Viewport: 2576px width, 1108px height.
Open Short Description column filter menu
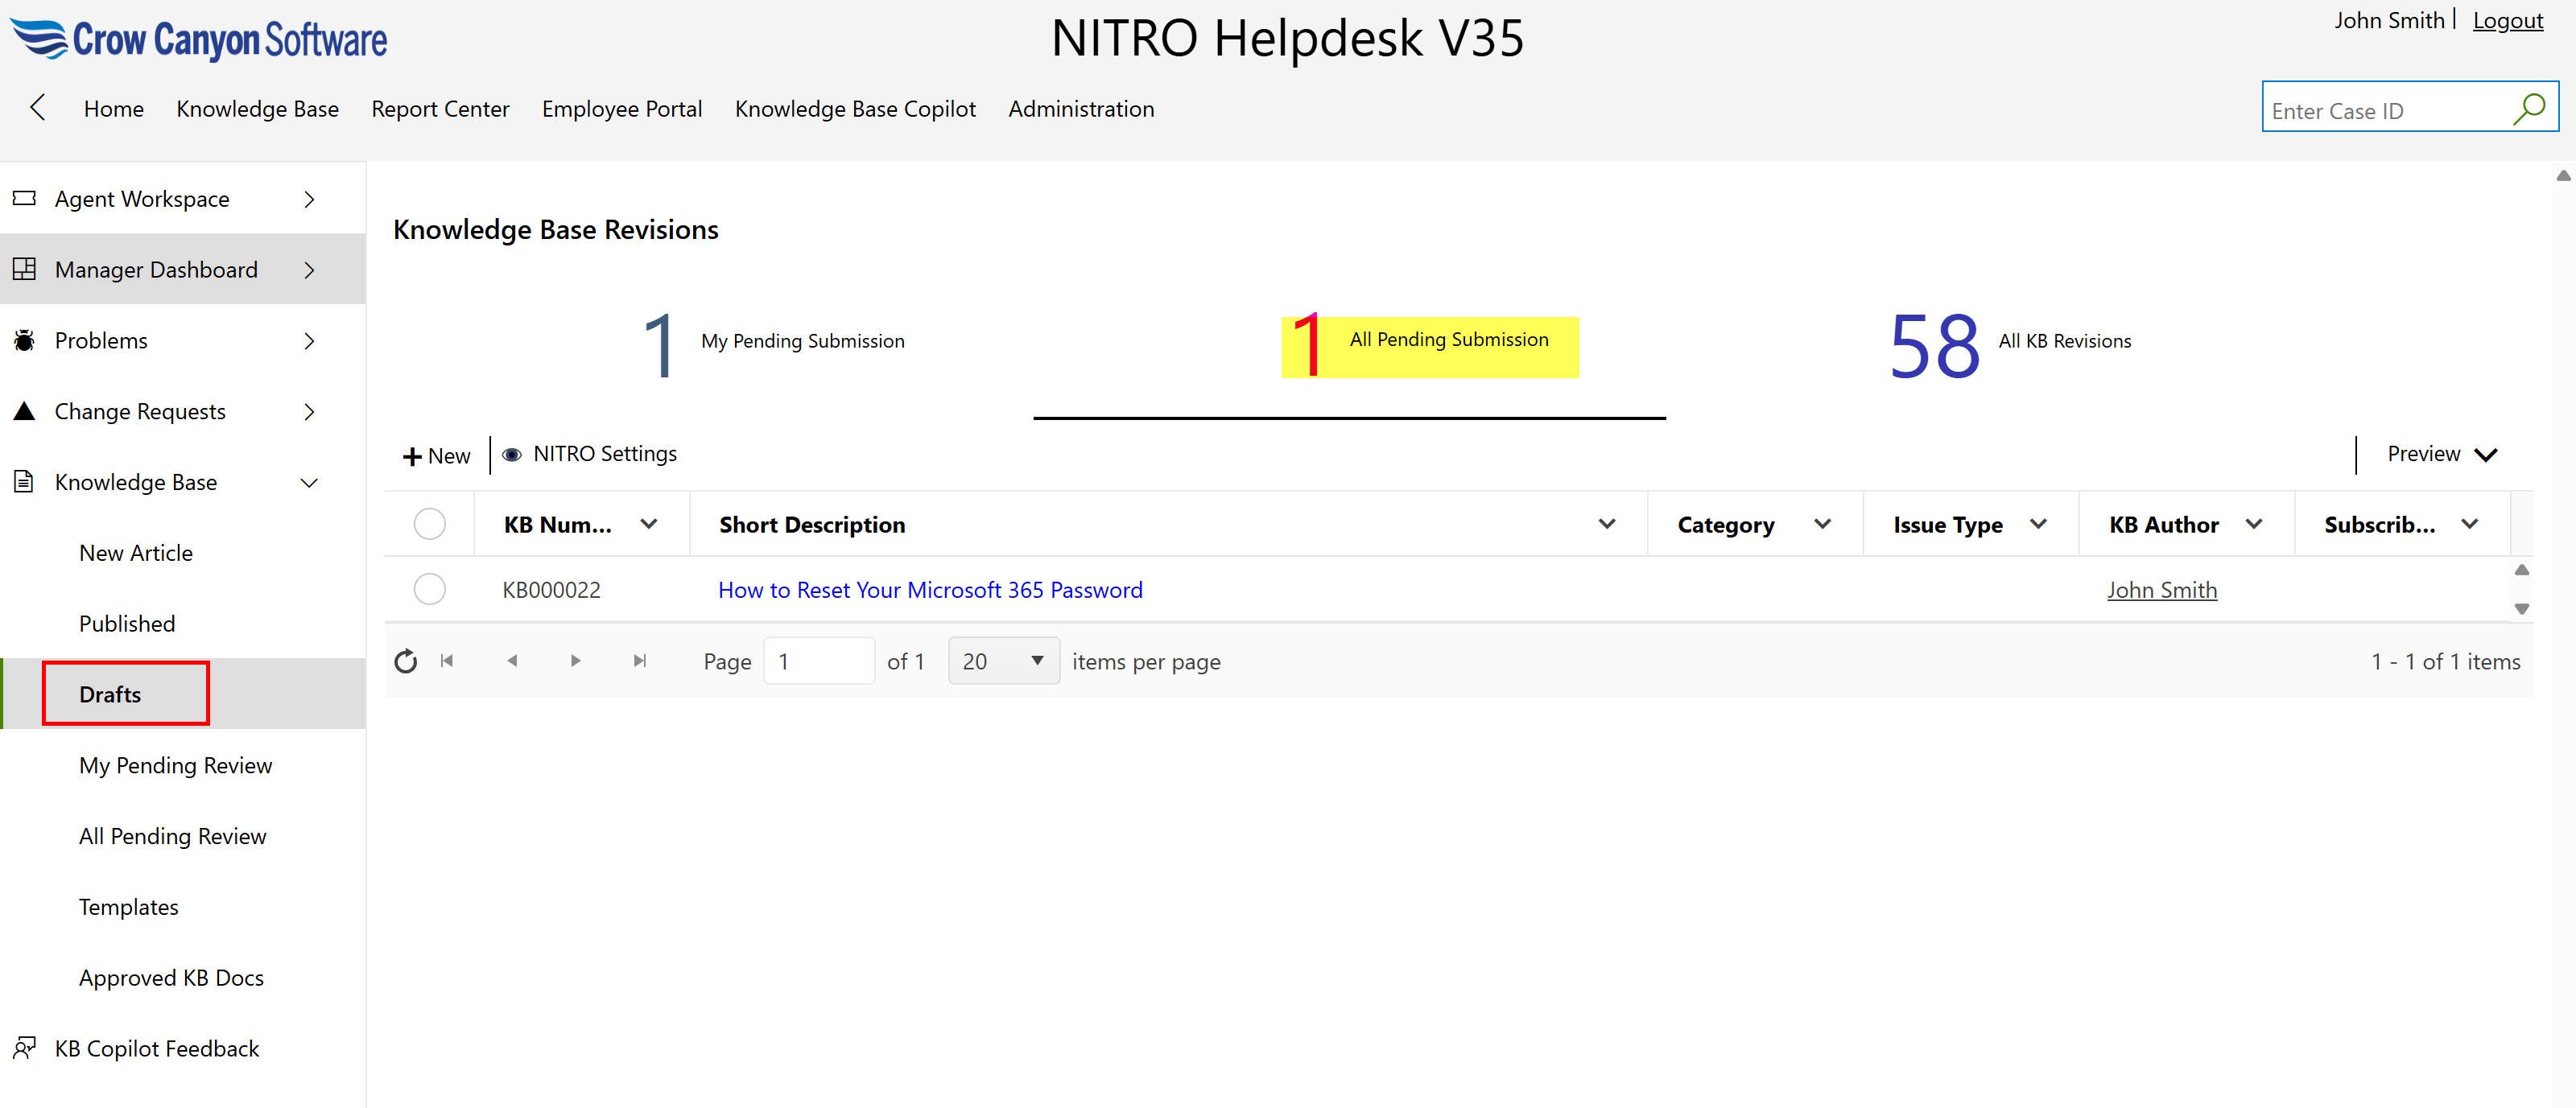pyautogui.click(x=1606, y=524)
